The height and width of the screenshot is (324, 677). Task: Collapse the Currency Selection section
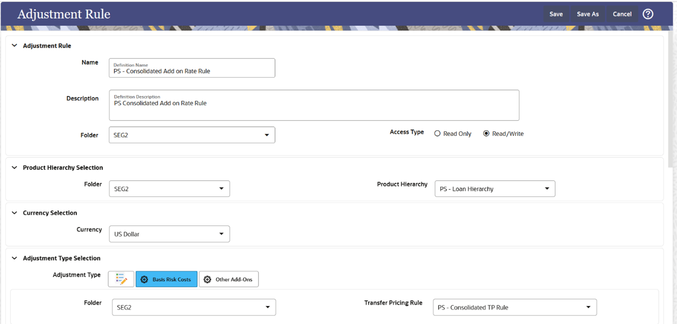[x=14, y=212]
